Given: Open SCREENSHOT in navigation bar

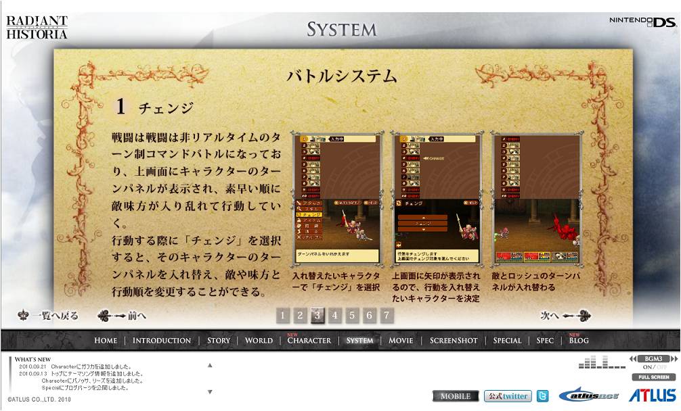Looking at the screenshot, I should 454,340.
